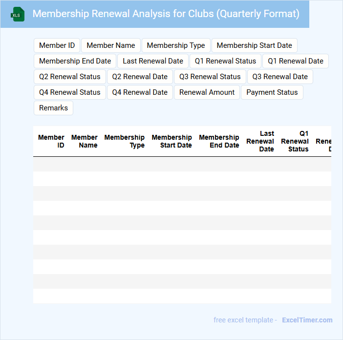343x340 pixels.
Task: Open the ExcelTimer.com link
Action: click(307, 320)
